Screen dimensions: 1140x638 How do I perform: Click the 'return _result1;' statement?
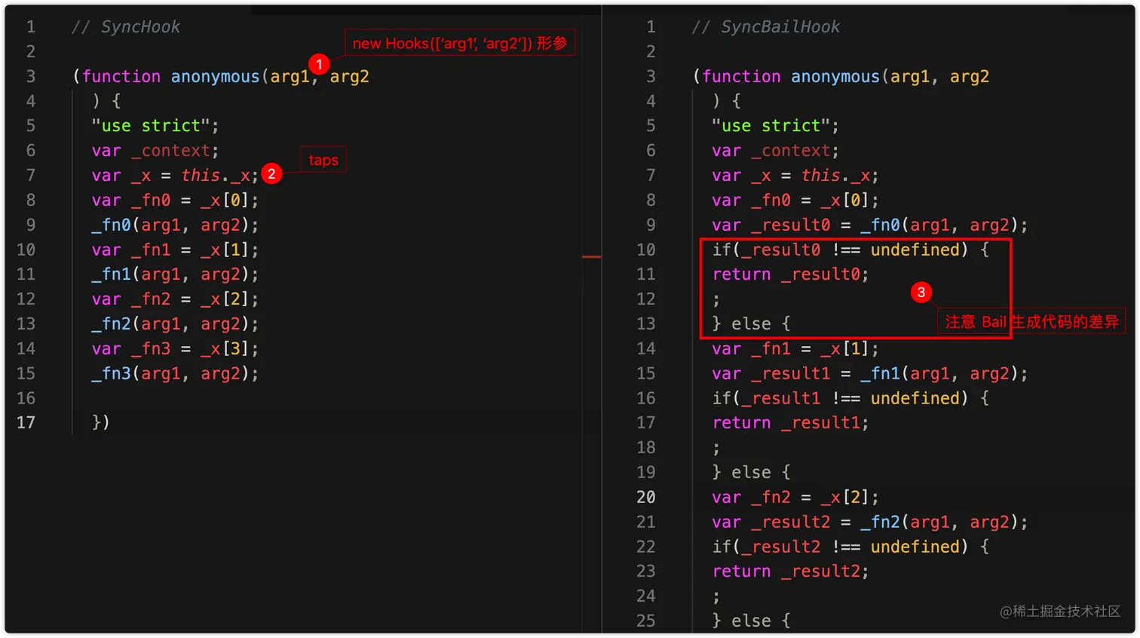pos(790,423)
